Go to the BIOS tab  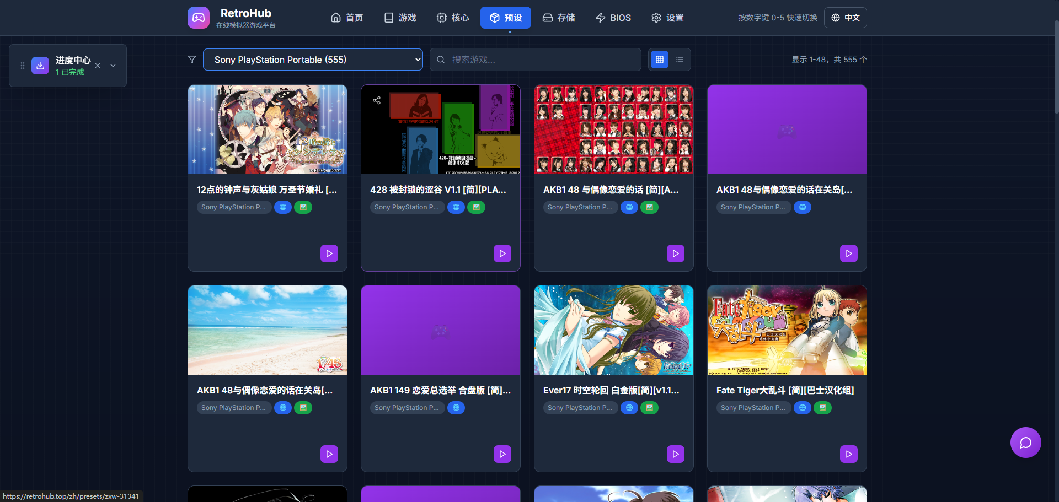point(613,18)
